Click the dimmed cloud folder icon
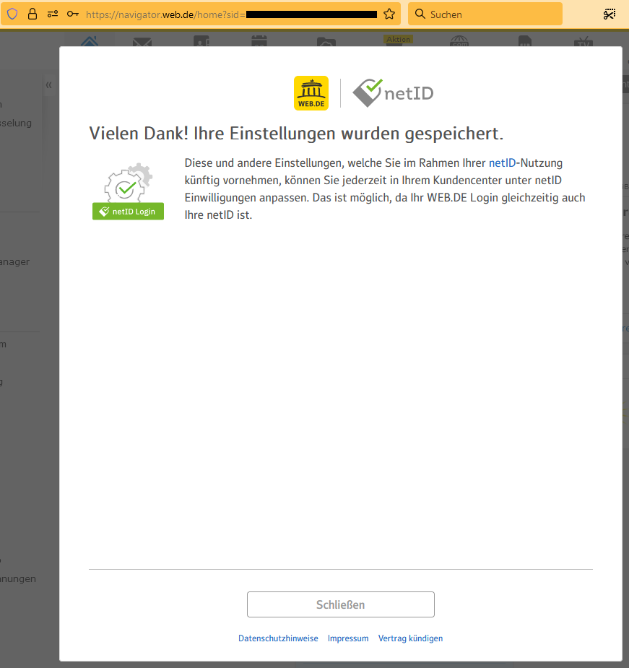Screen dimensions: 629x668 coord(326,42)
